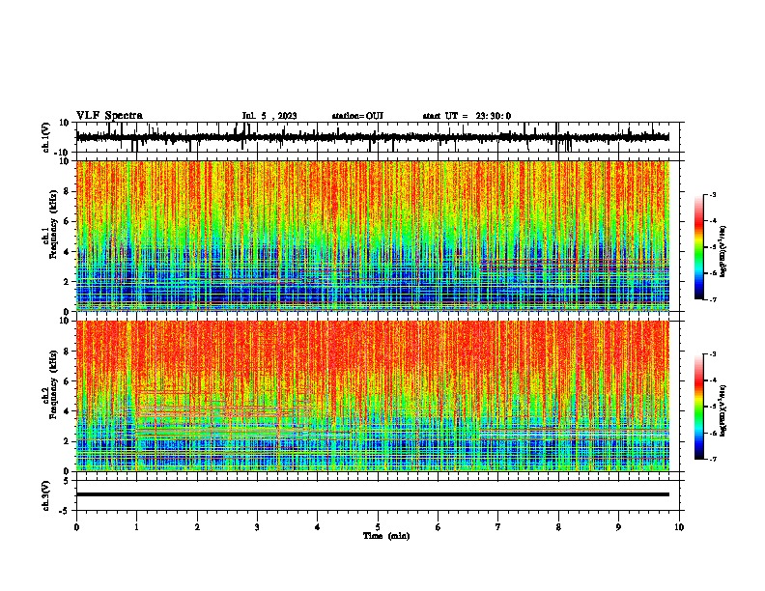
Task: Click the "ch.1(V)" waveform axis label
Action: [x=45, y=137]
